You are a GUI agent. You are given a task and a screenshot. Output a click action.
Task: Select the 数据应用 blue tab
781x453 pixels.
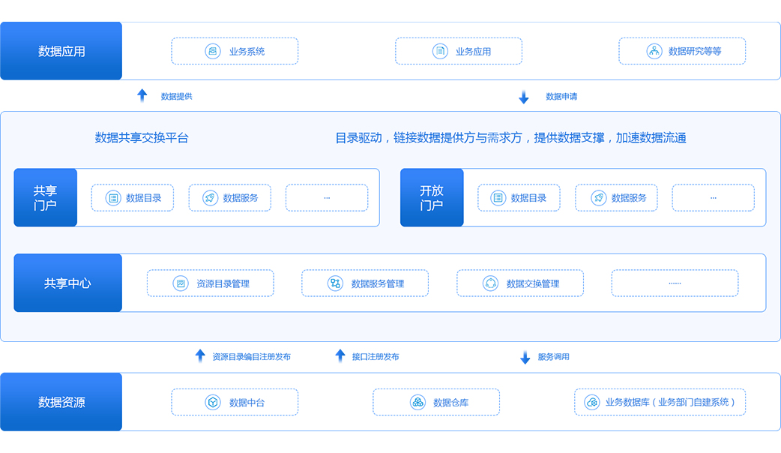pos(61,51)
